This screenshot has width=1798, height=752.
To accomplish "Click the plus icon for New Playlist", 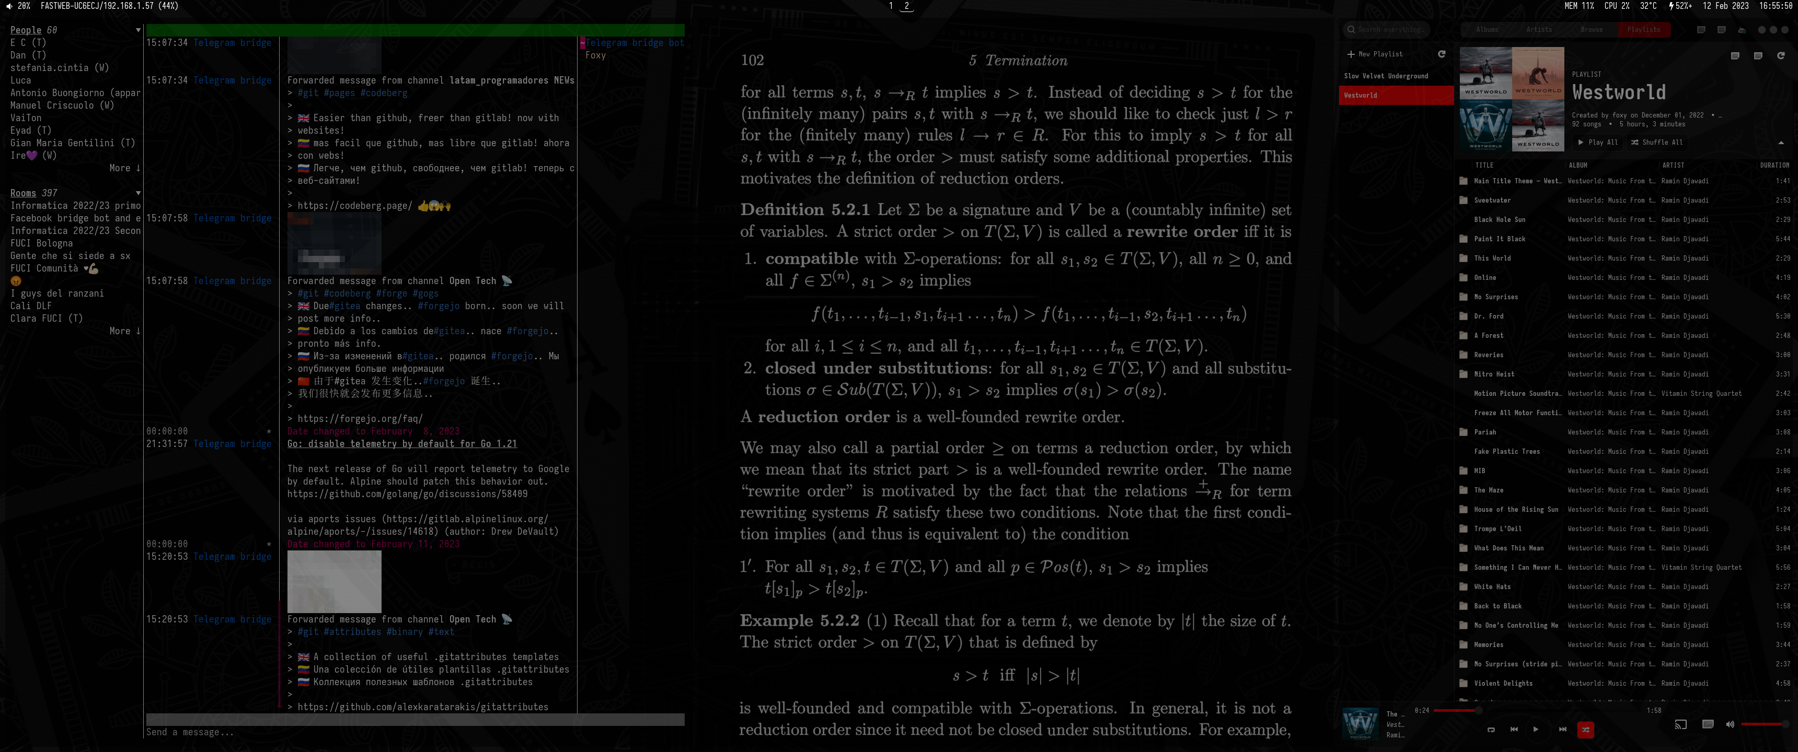I will 1351,54.
